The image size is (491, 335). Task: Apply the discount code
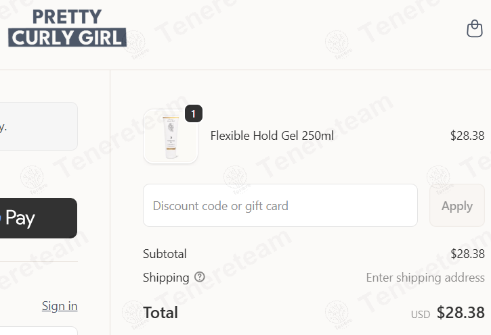pos(457,205)
